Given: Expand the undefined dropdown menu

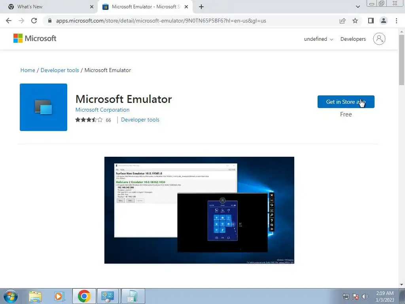Looking at the screenshot, I should 318,39.
